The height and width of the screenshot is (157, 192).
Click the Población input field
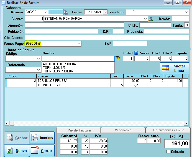click(61, 31)
